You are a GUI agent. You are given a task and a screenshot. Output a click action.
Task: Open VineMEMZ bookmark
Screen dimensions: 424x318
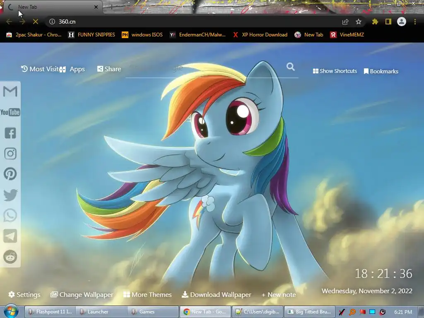347,35
